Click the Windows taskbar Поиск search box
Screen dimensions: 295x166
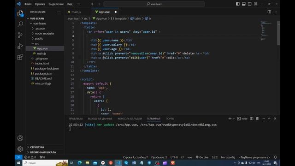(x=45, y=163)
